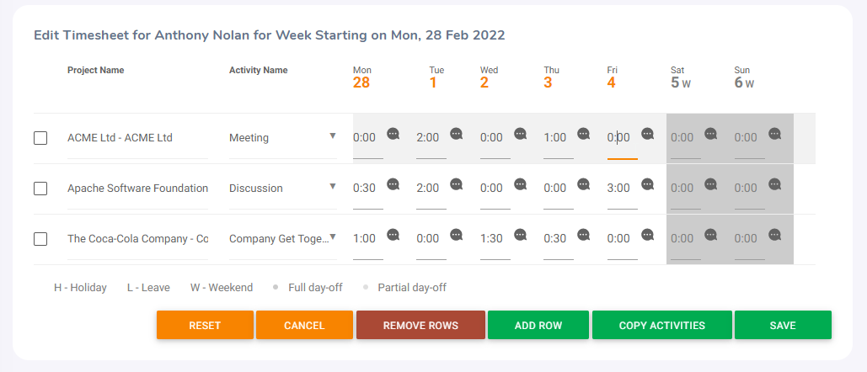
Task: Click comment bubble for Coca-Cola Thursday 0:30
Action: (x=583, y=235)
